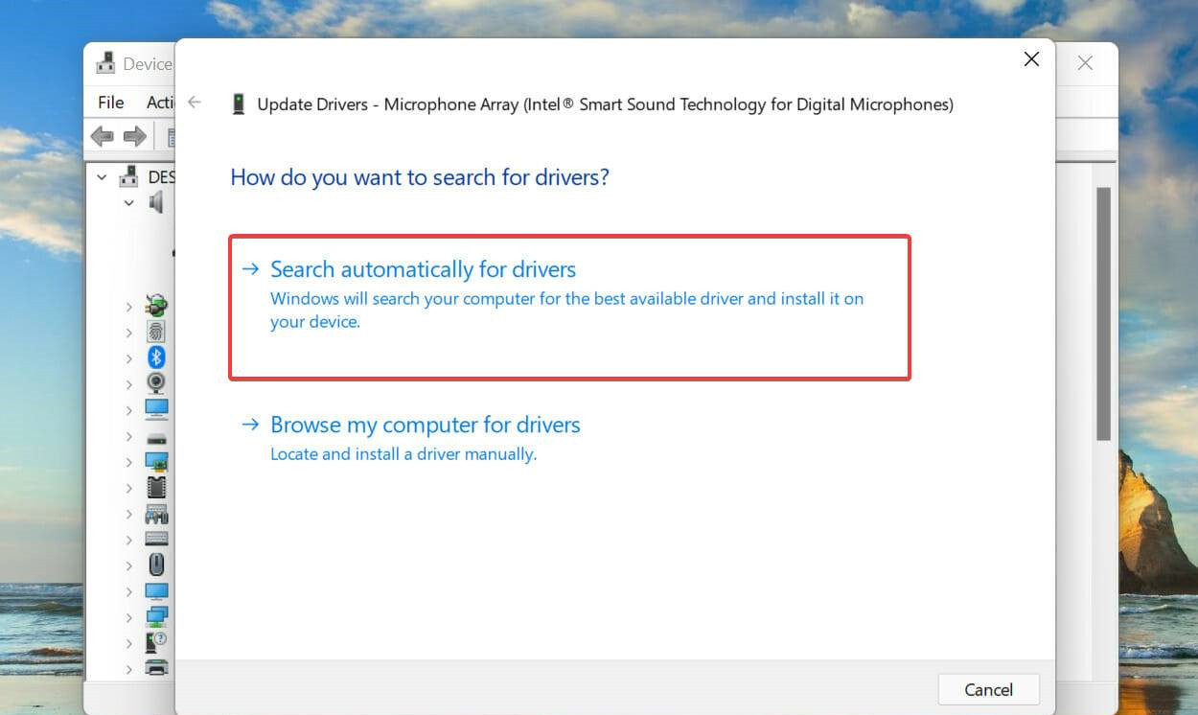Select the Other devices question-mark icon
Screen dimensions: 1198x715
coord(156,642)
